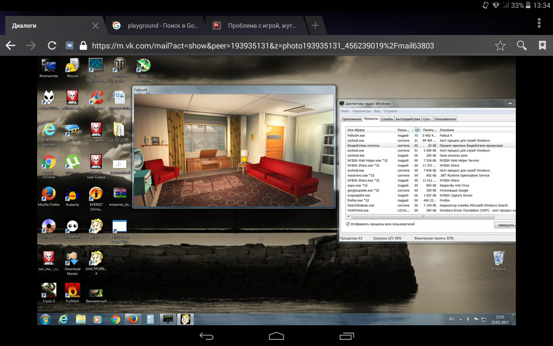Click the Завершить процесс button
Screen dimensions: 553x346
click(x=505, y=225)
